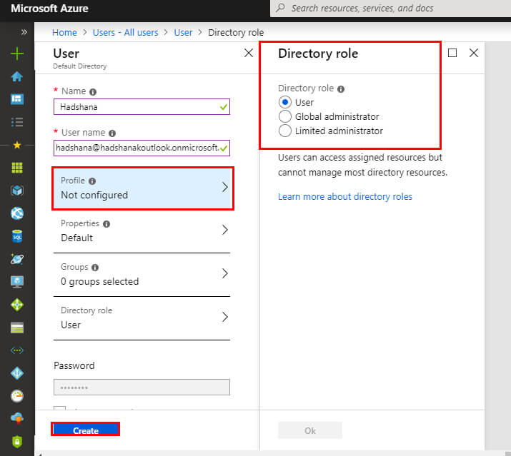Select Limited administrator radio option
The image size is (511, 456).
(285, 131)
